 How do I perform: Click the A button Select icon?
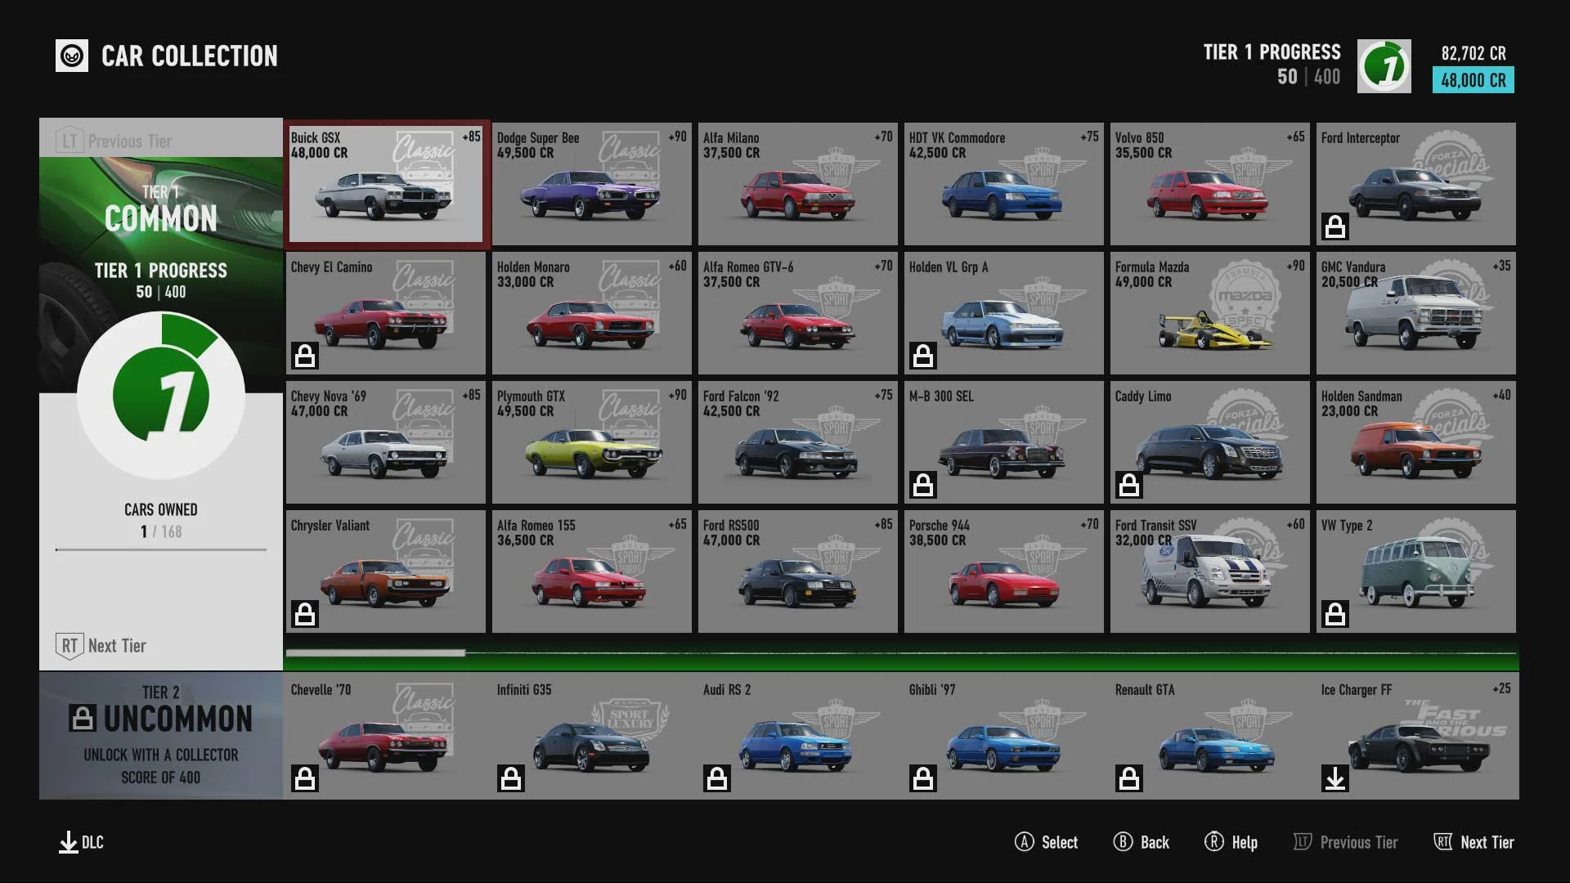(1025, 842)
